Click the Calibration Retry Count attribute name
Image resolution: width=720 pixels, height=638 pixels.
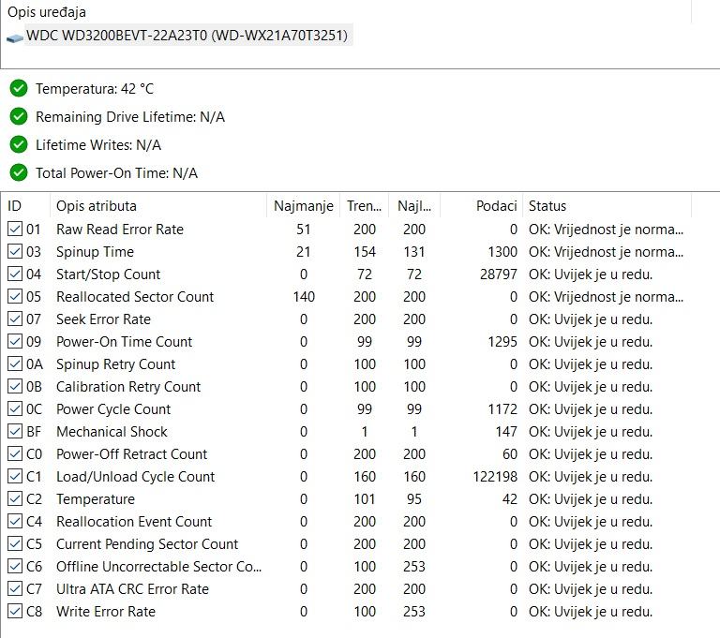tap(128, 387)
